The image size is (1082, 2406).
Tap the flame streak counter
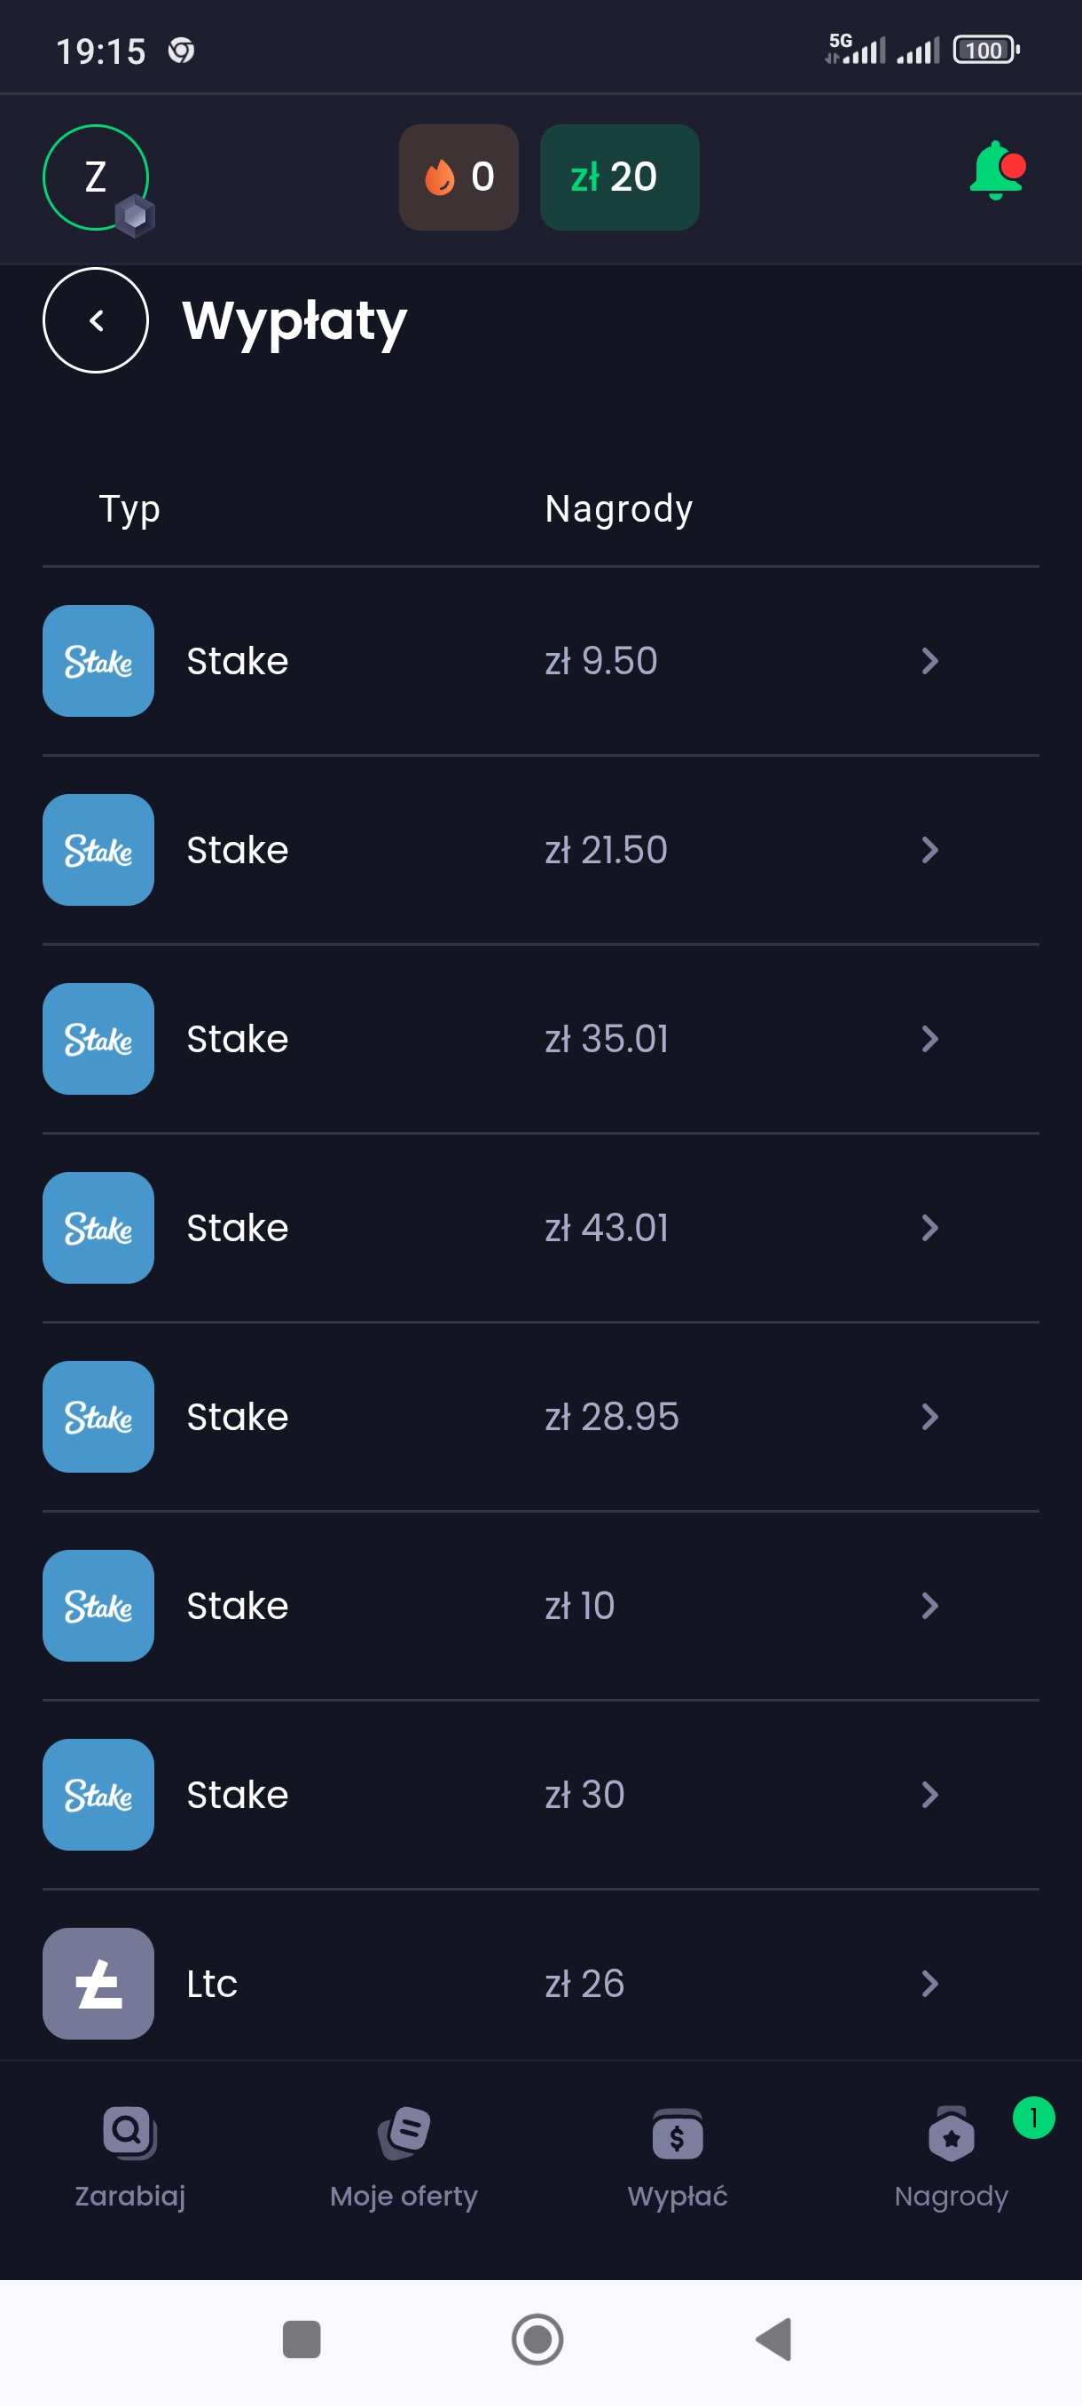click(459, 177)
